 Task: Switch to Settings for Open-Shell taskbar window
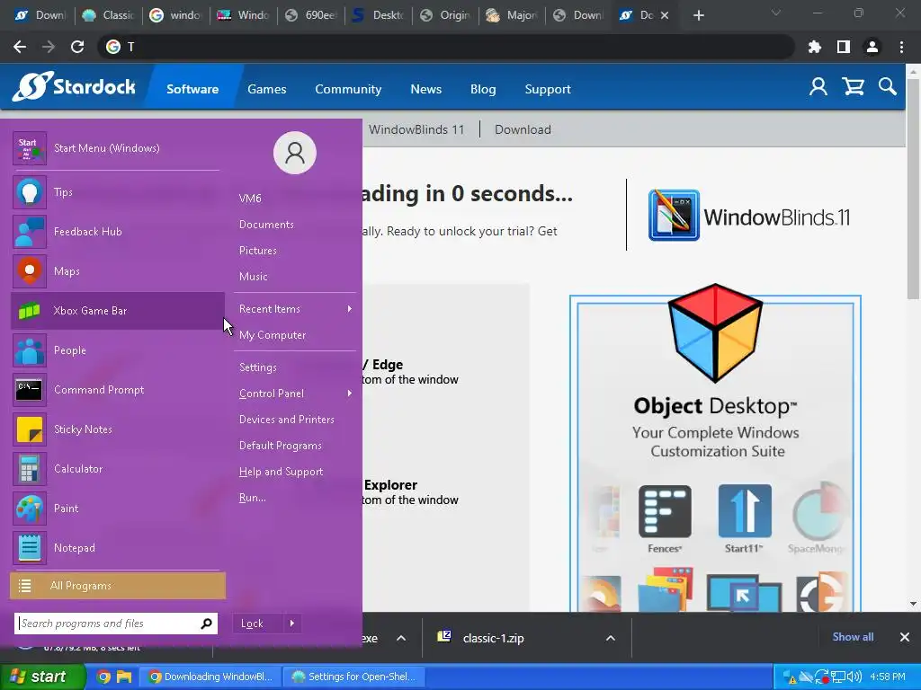click(353, 677)
